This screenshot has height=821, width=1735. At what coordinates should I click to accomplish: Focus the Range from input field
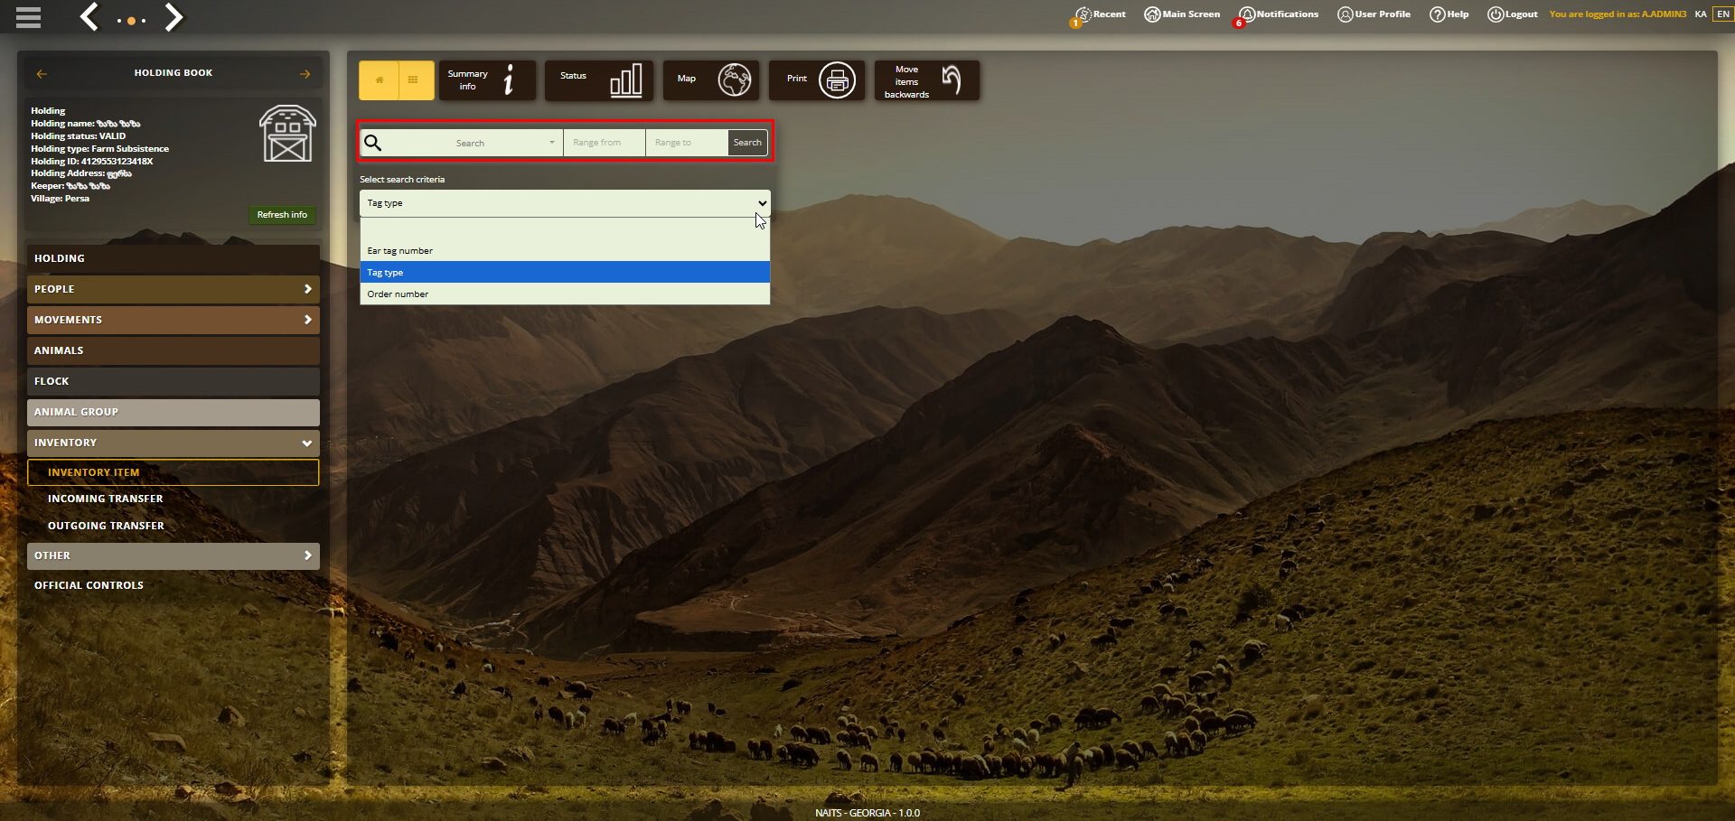pos(604,143)
